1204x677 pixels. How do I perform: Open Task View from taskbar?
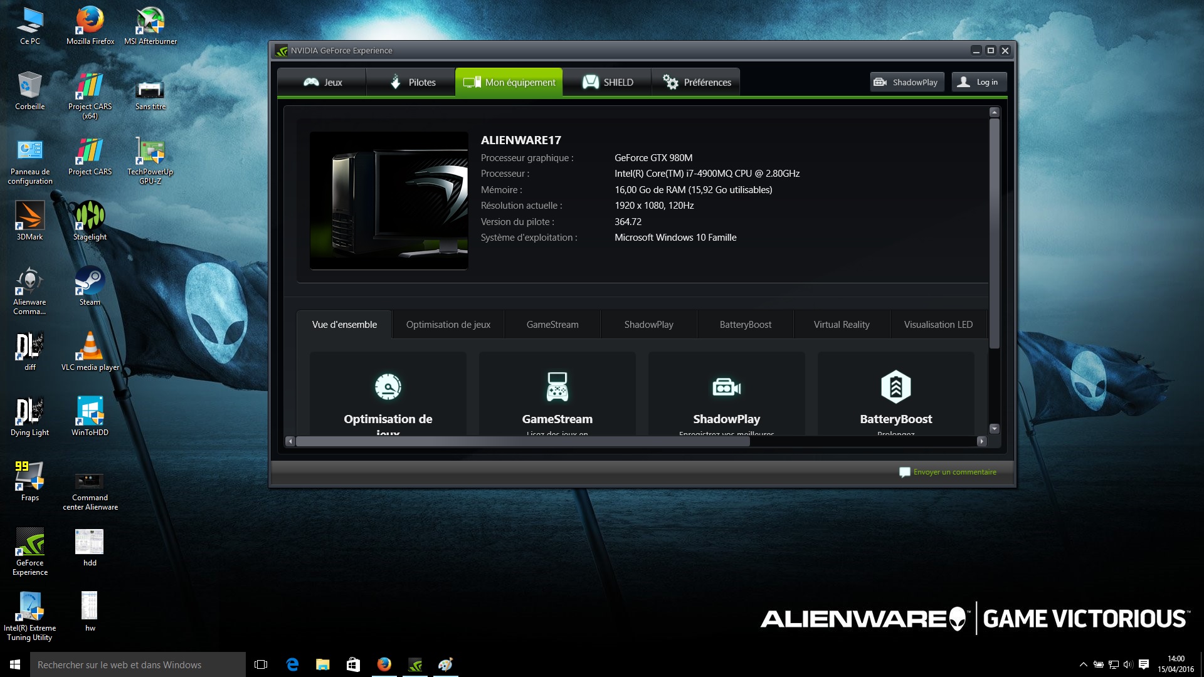tap(261, 664)
